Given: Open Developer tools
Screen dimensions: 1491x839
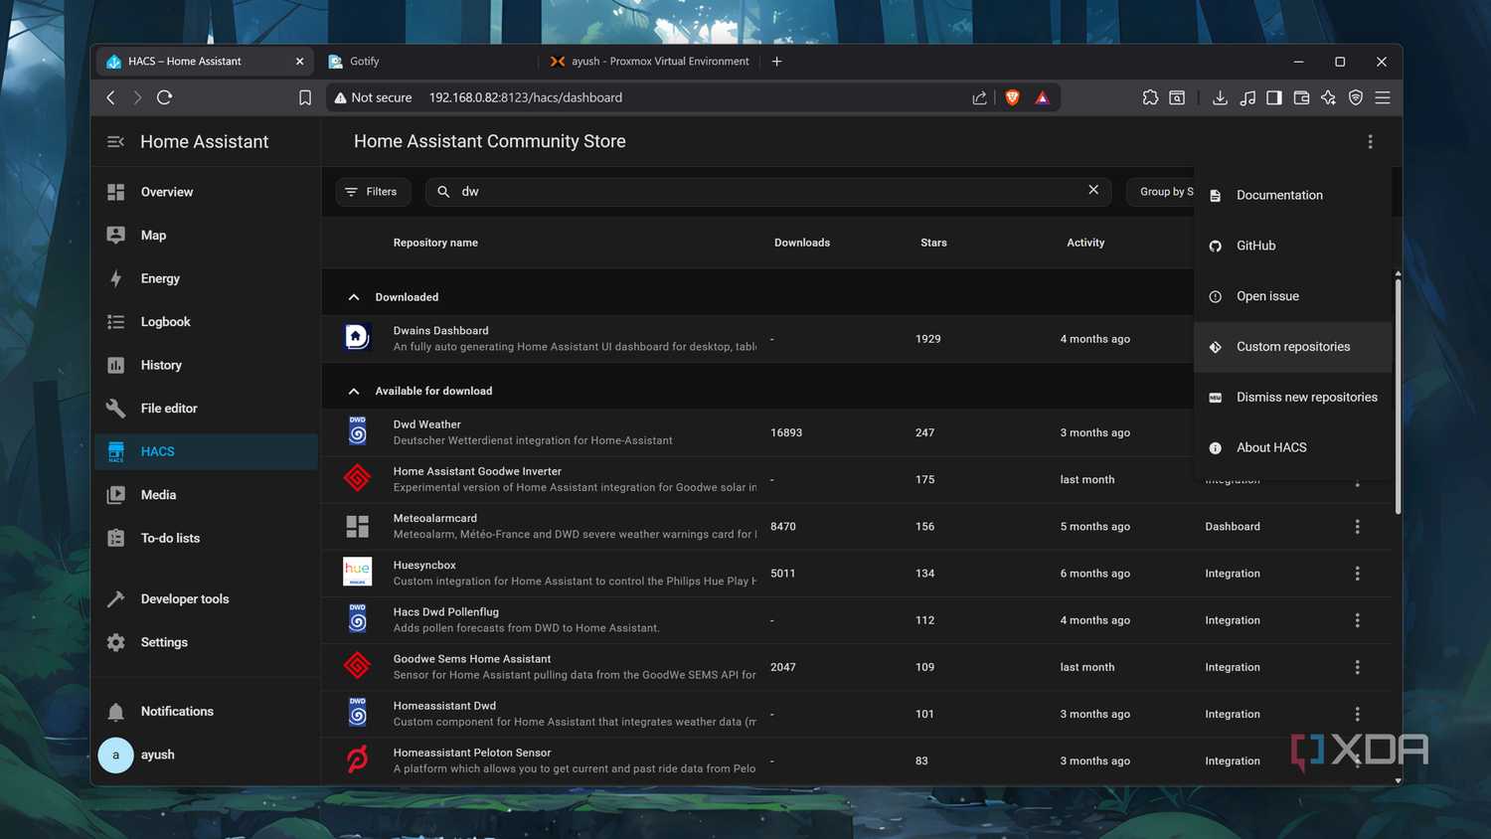Looking at the screenshot, I should pyautogui.click(x=206, y=599).
